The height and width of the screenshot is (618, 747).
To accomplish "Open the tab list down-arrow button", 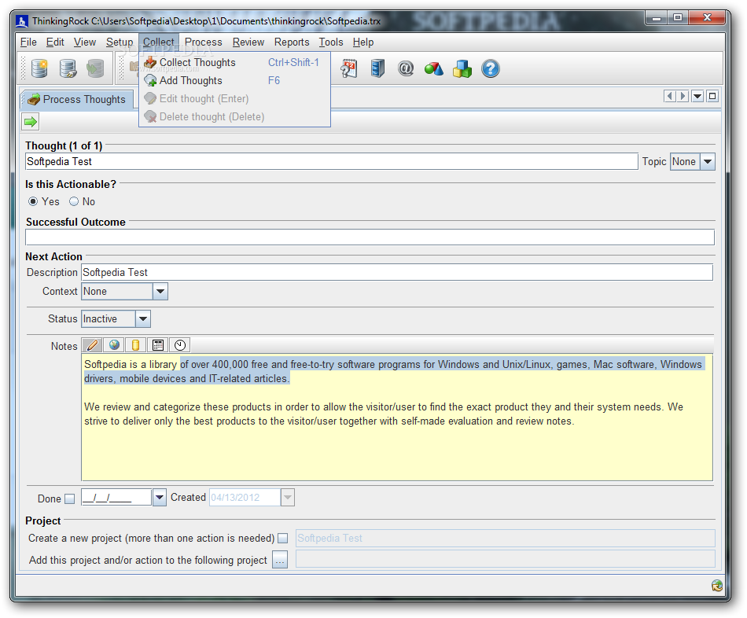I will click(x=697, y=96).
